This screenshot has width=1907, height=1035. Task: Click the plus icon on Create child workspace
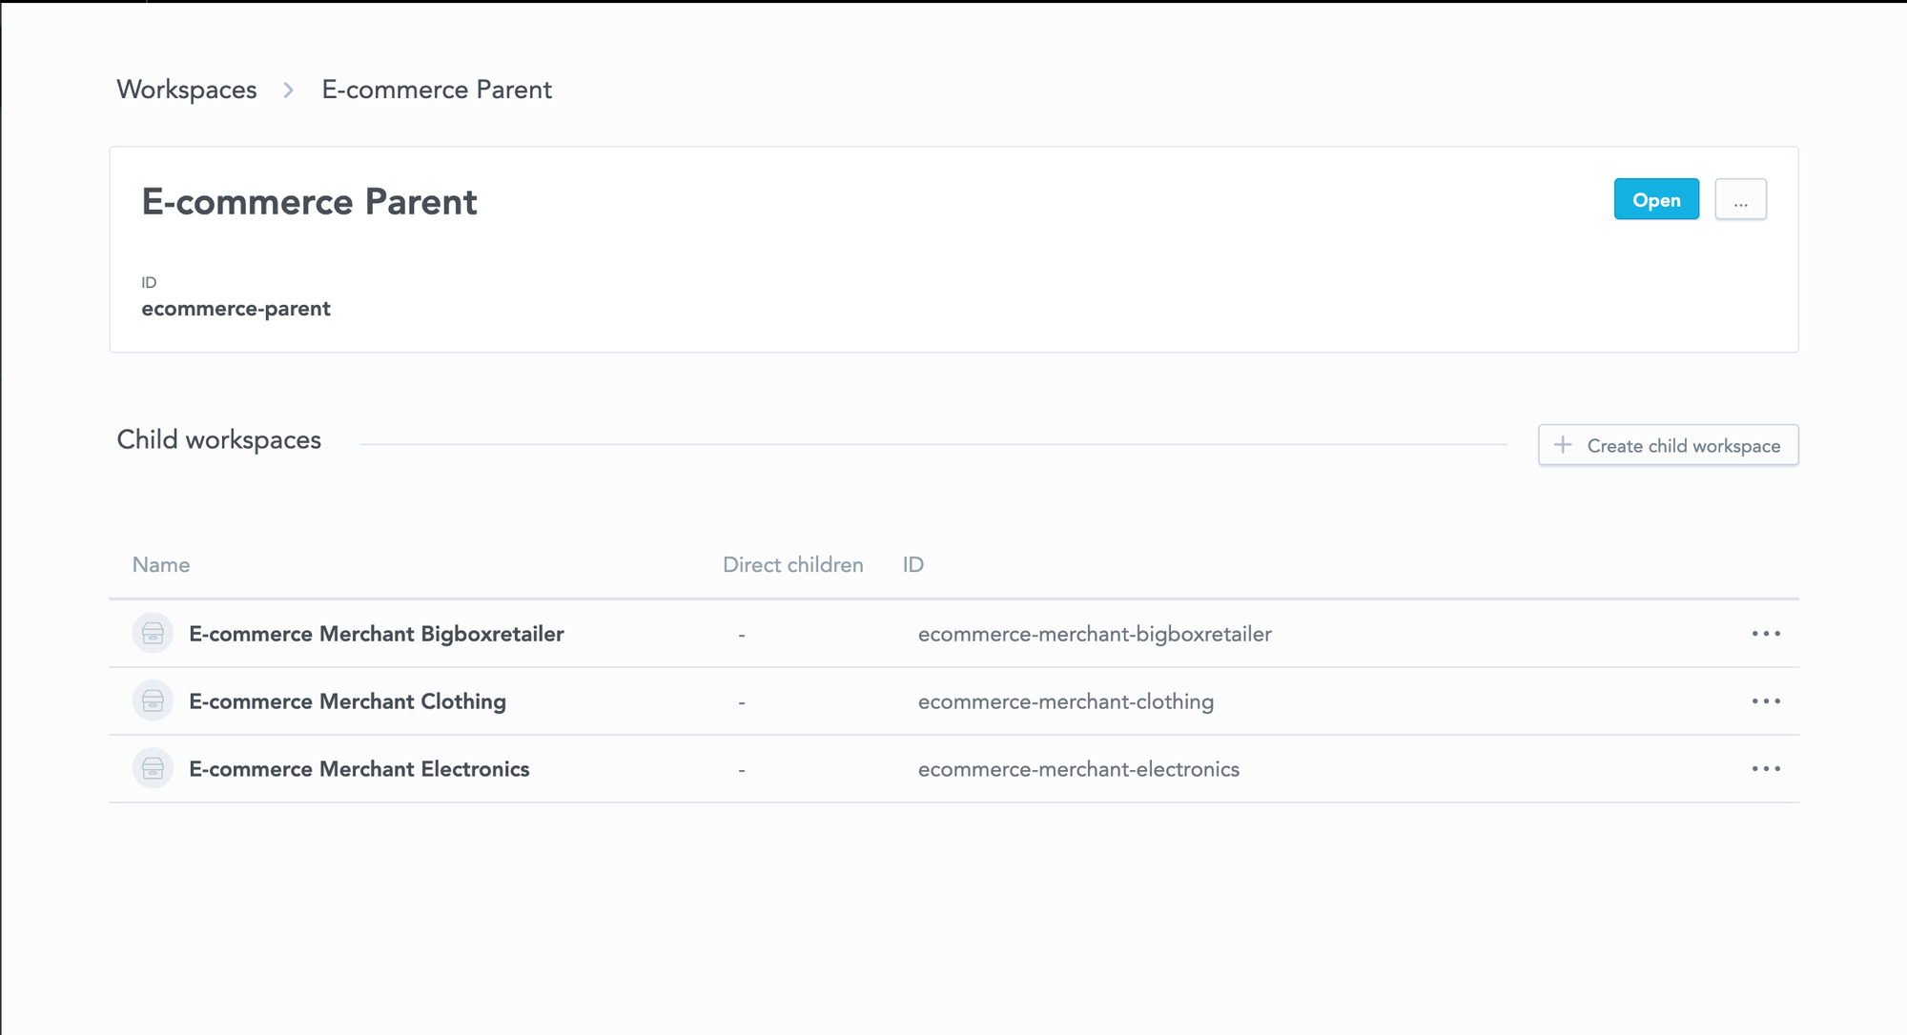coord(1564,445)
